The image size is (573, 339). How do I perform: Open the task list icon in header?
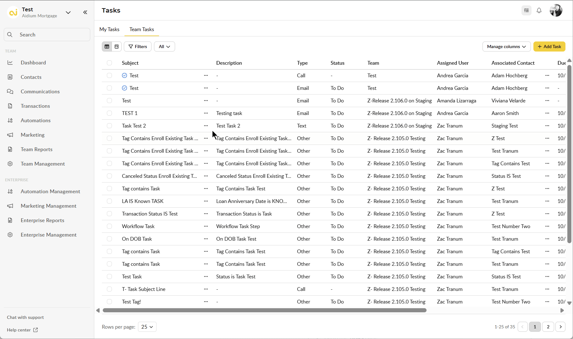coord(526,10)
